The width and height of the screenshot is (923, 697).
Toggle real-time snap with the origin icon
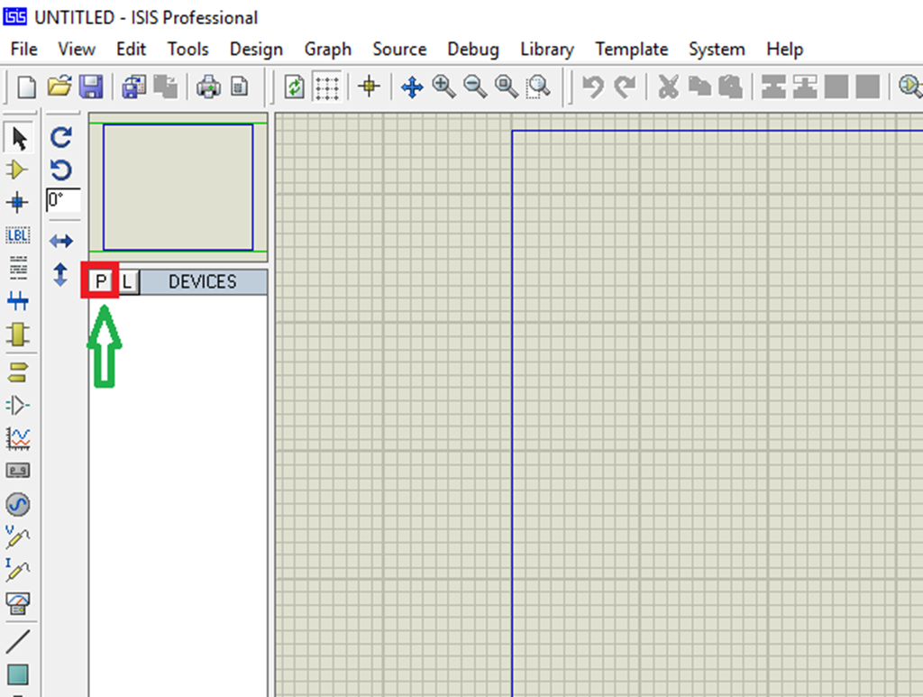tap(369, 87)
